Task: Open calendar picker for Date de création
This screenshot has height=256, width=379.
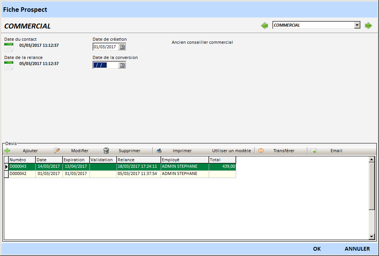Action: [122, 47]
